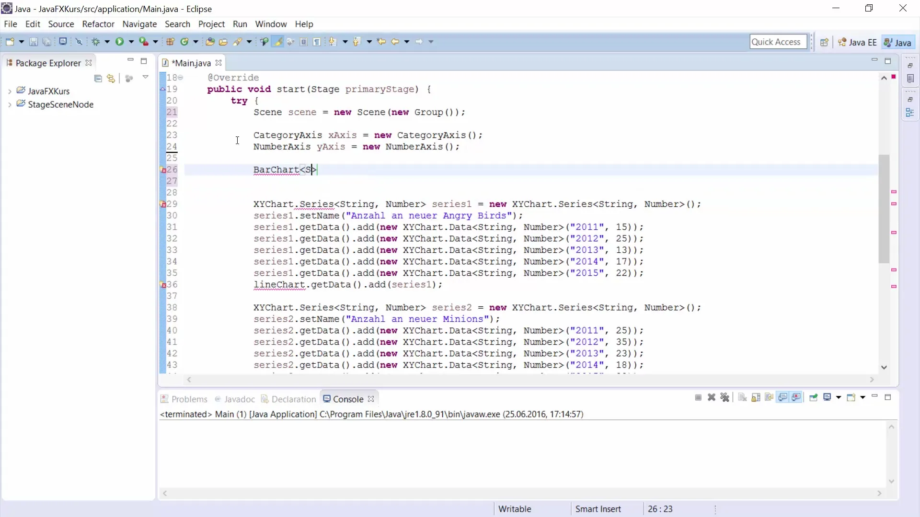
Task: Switch to the Problems tab
Action: (184, 399)
